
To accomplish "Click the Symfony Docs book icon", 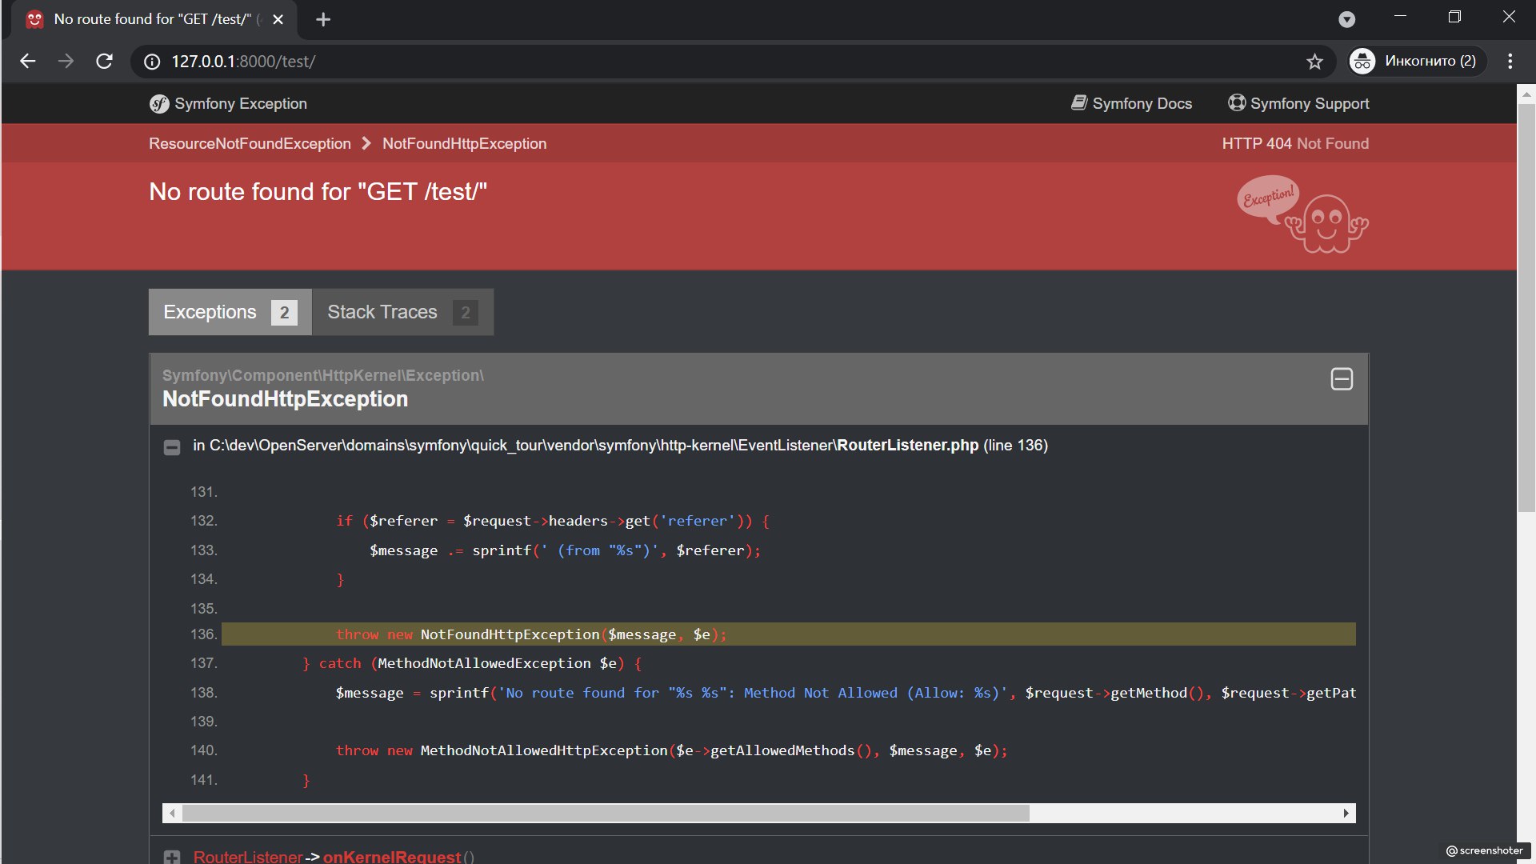I will (x=1078, y=103).
